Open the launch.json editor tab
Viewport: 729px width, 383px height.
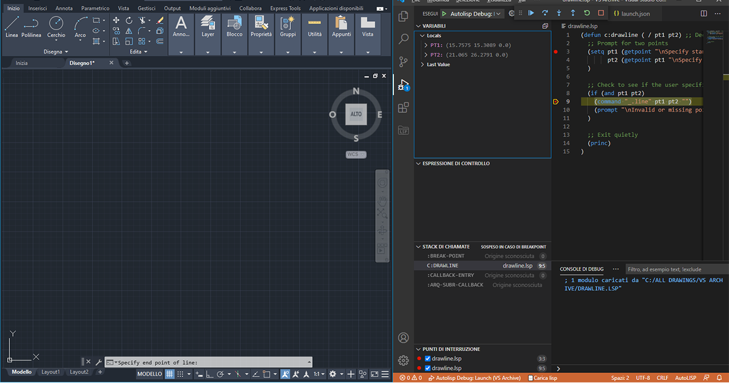tap(635, 14)
